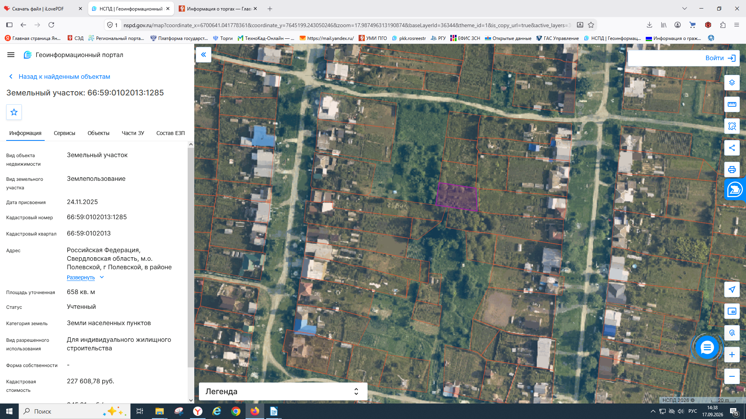Zoom in on the map

tap(732, 355)
